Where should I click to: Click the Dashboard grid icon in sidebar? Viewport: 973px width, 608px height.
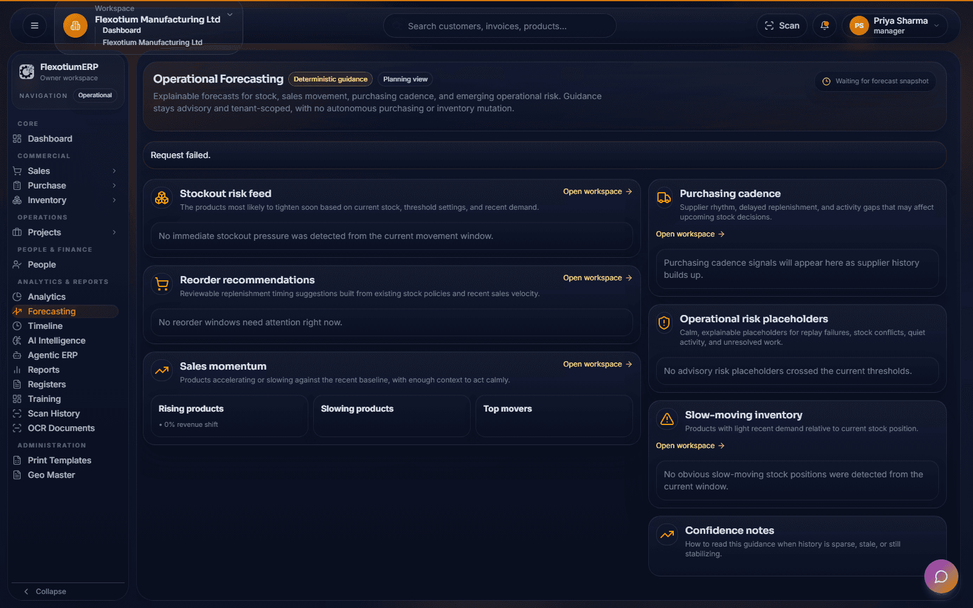coord(17,139)
